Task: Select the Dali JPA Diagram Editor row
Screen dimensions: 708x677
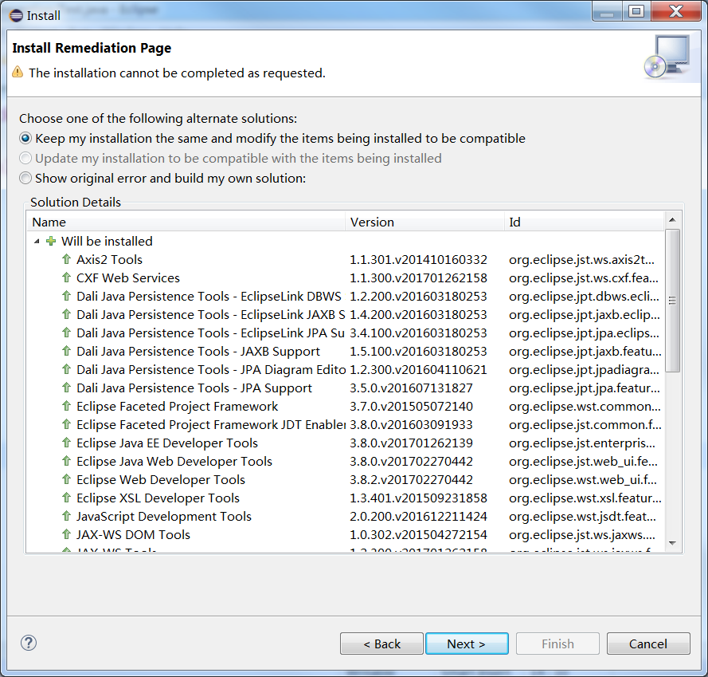Action: pyautogui.click(x=346, y=369)
